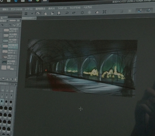Click the Fill bucket icon in command bar

click(97, 12)
